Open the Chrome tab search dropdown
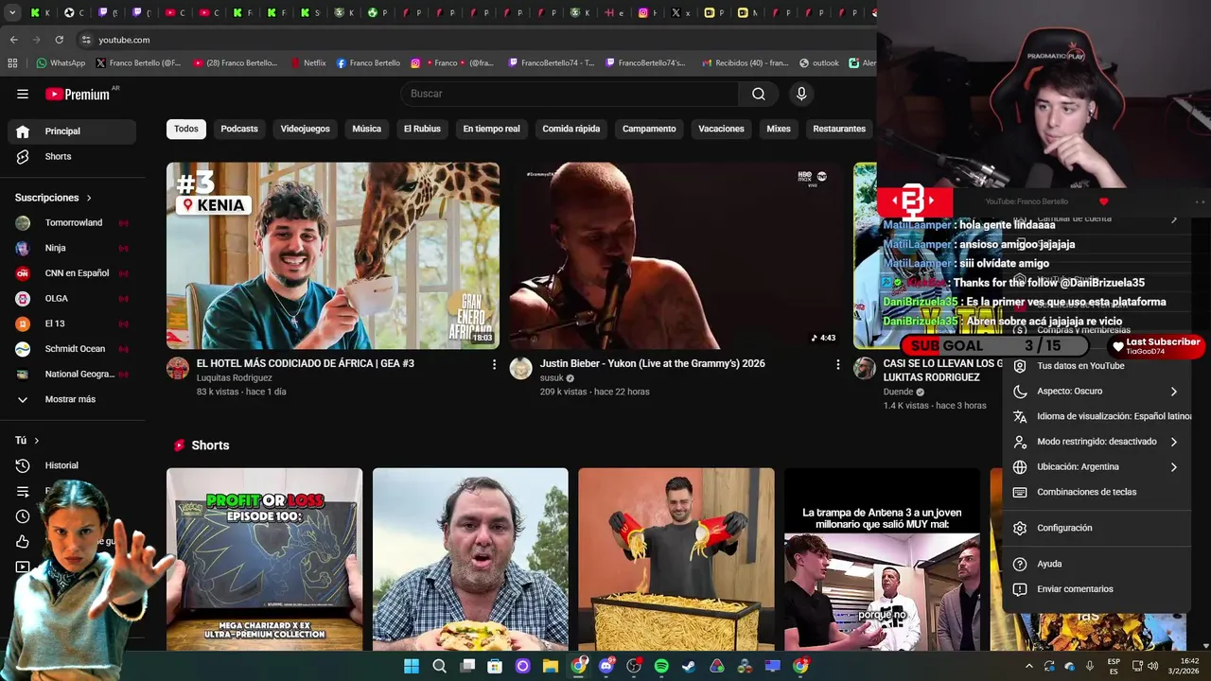The height and width of the screenshot is (681, 1211). pos(12,13)
